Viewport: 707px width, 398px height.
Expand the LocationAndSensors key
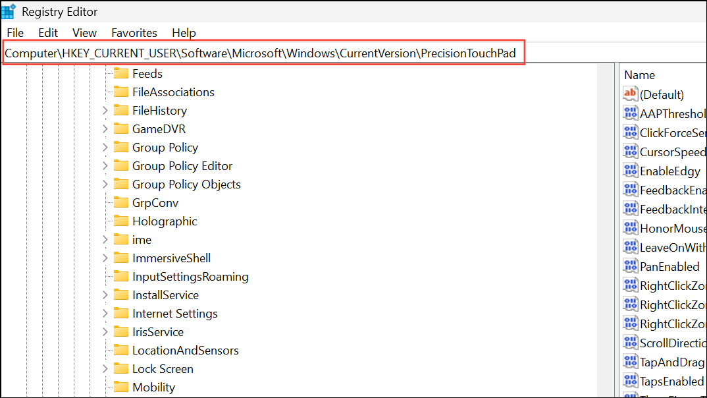pyautogui.click(x=105, y=350)
